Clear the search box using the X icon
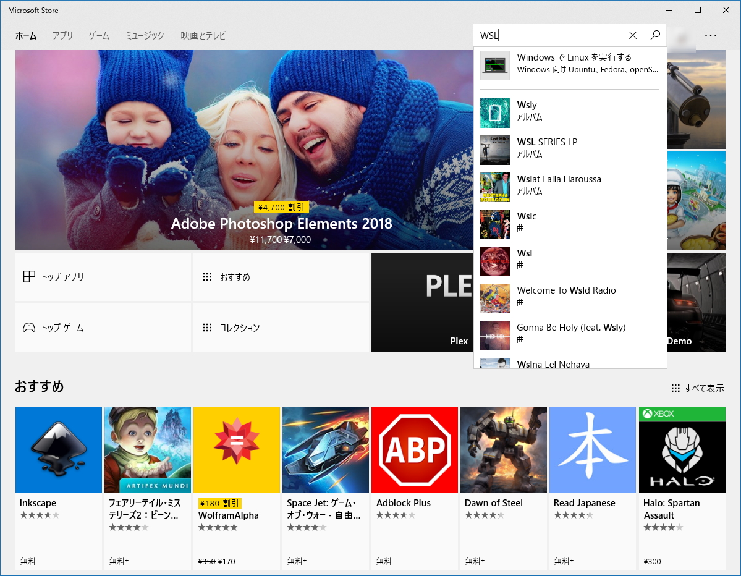741x576 pixels. click(633, 35)
